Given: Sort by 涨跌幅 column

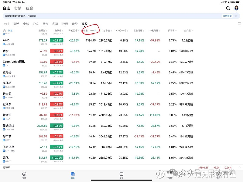Looking at the screenshot, I should pyautogui.click(x=59, y=31).
